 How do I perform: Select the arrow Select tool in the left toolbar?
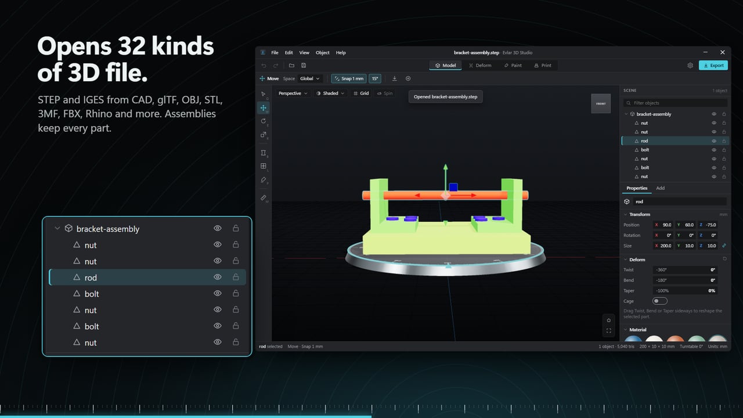tap(264, 94)
